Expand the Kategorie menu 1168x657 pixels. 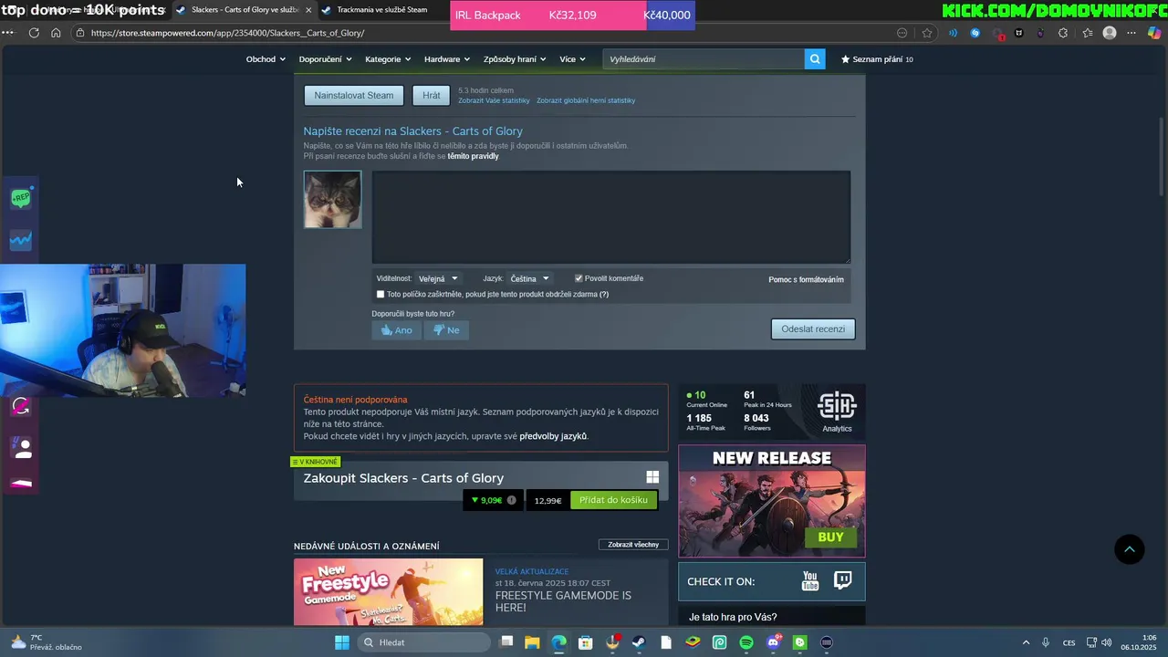(x=388, y=59)
